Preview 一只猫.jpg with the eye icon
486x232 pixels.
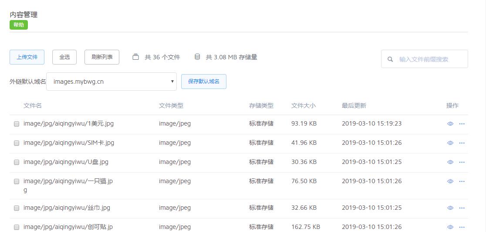point(450,181)
